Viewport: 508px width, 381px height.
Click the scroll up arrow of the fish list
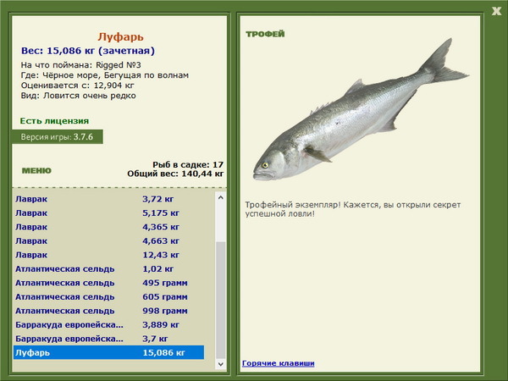click(221, 197)
